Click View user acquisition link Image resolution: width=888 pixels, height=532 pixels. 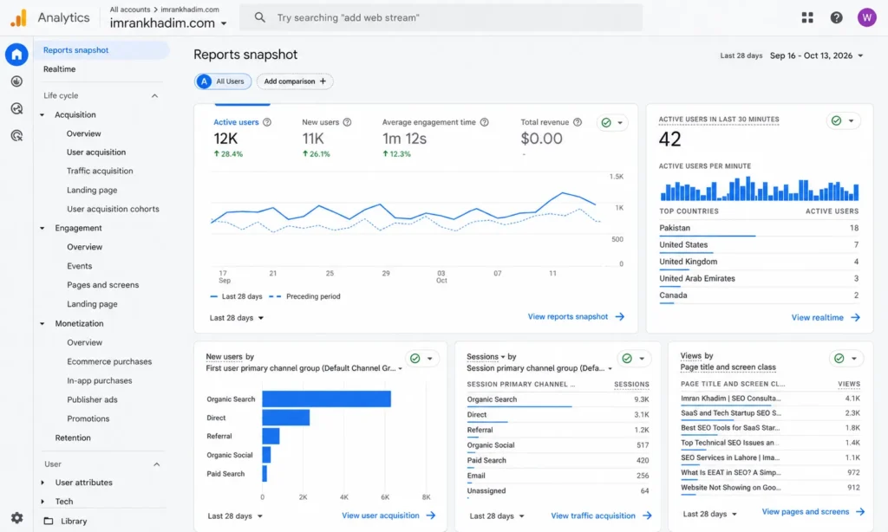(x=381, y=516)
